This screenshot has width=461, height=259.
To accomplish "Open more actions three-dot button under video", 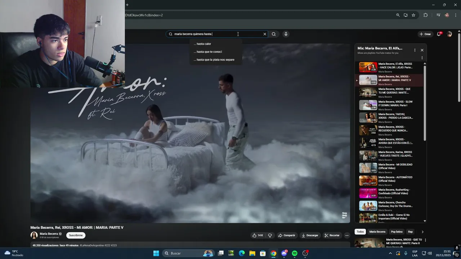I will [x=347, y=235].
